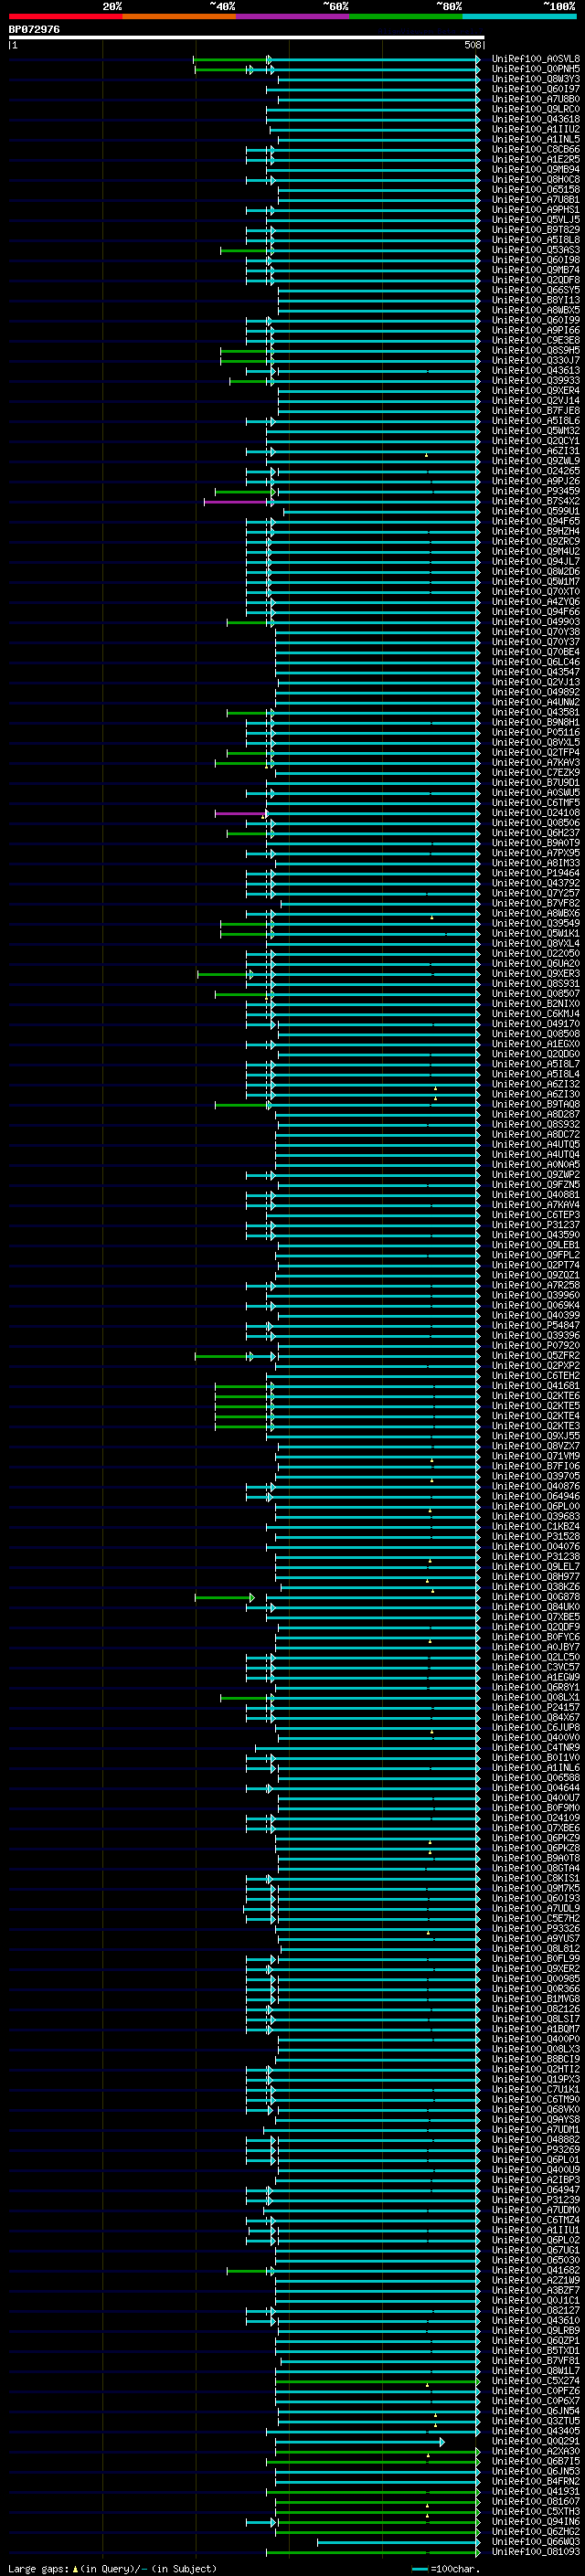This screenshot has height=2576, width=585.
Task: Open hit UniRef100_Q43613
Action: pyautogui.click(x=536, y=371)
